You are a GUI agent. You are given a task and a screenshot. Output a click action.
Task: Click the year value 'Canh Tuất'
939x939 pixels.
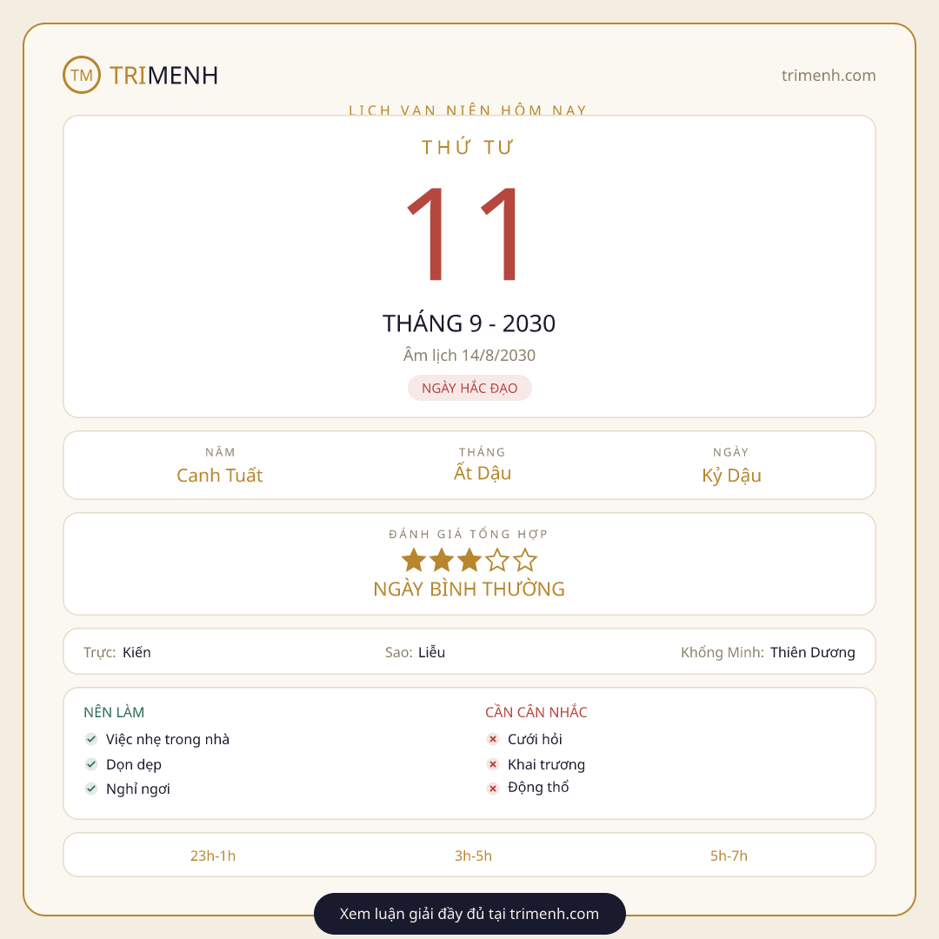coord(220,475)
